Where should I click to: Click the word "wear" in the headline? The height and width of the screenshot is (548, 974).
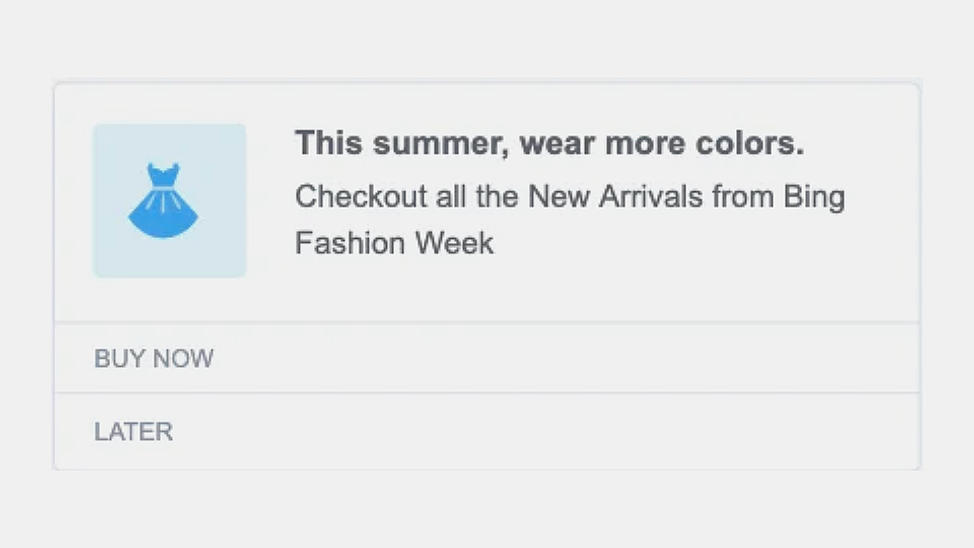coord(557,143)
